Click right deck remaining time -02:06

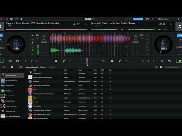point(162,24)
